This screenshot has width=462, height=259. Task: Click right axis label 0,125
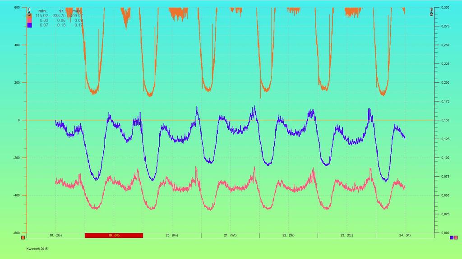pos(445,139)
